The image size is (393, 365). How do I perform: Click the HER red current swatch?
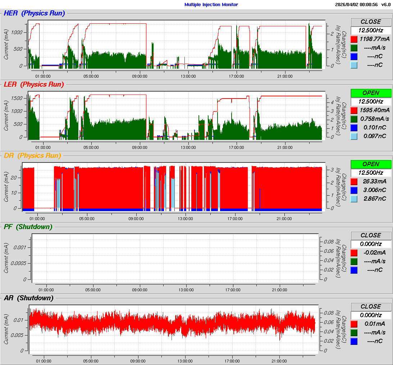[x=354, y=39]
